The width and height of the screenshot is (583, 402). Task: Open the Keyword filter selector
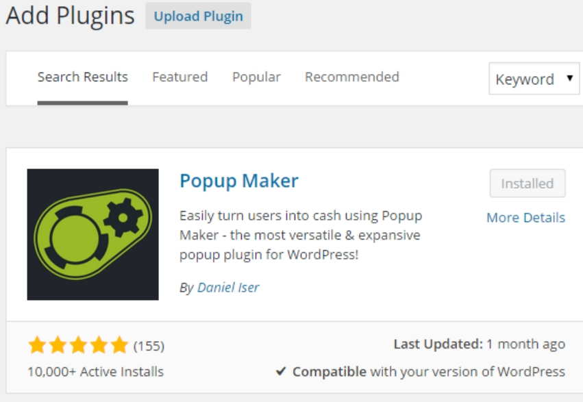[534, 79]
